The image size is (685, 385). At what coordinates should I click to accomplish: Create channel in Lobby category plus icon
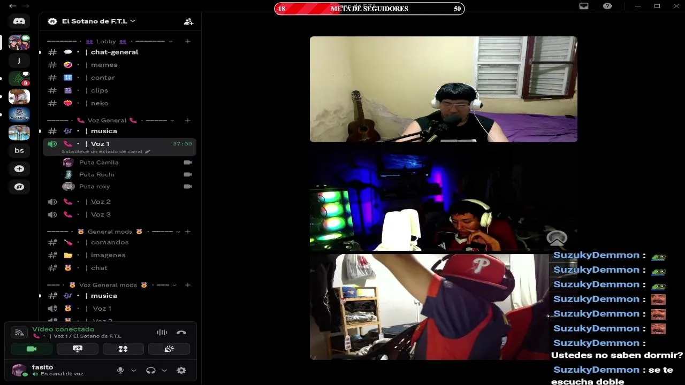188,41
